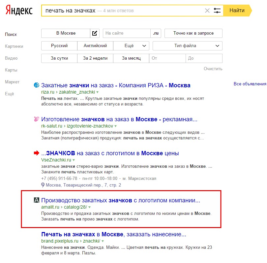
Task: Open the VseZnachki.ru domain link
Action: [56, 160]
